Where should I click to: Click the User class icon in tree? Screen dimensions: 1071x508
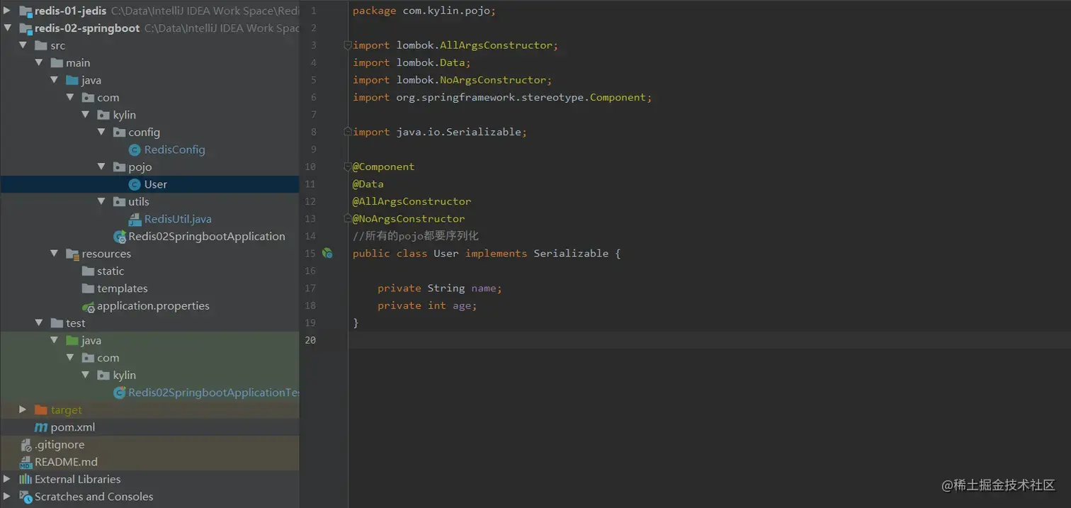click(x=135, y=184)
